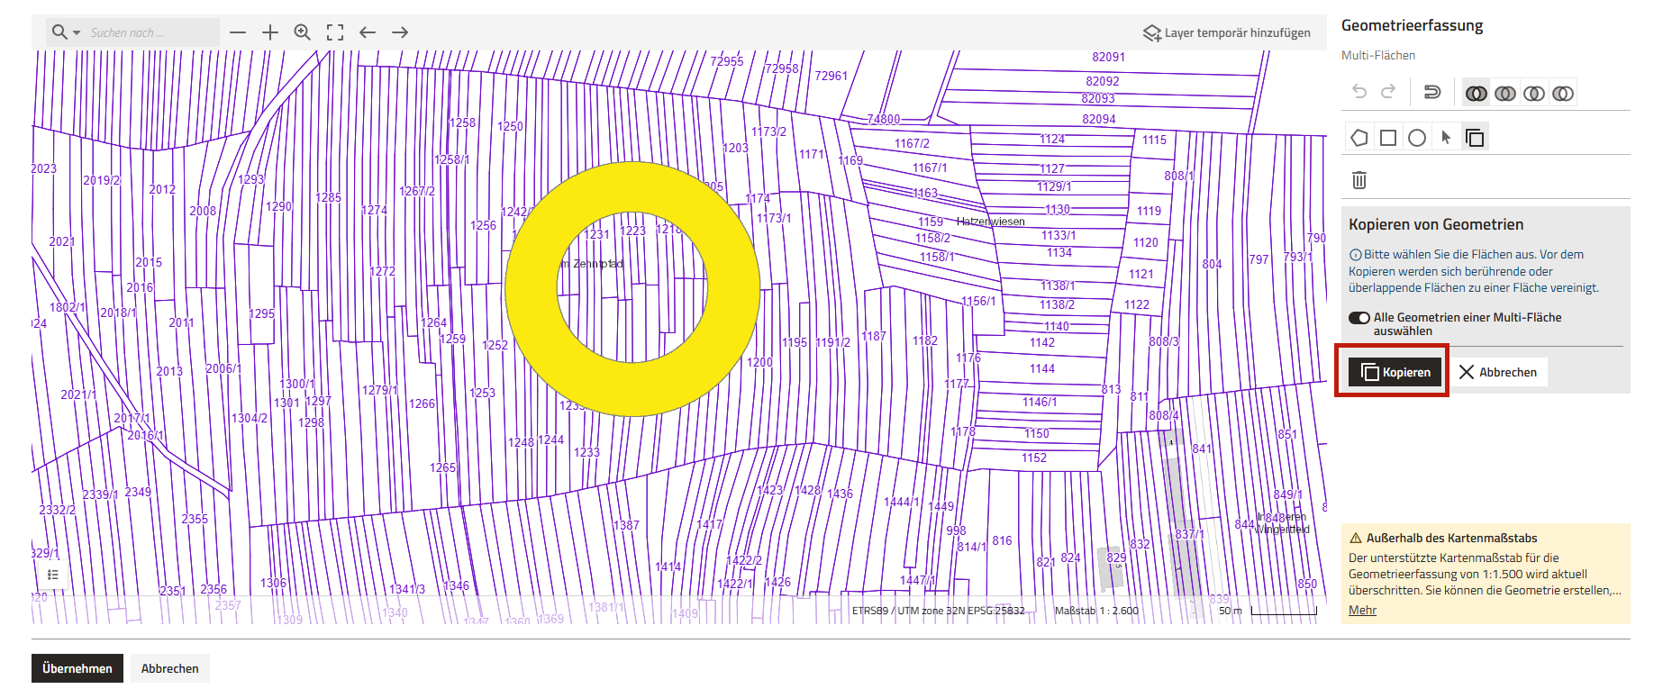Toggle 'Alle Geometrien einer Multi-Fläche auswählen' switch

click(x=1359, y=318)
